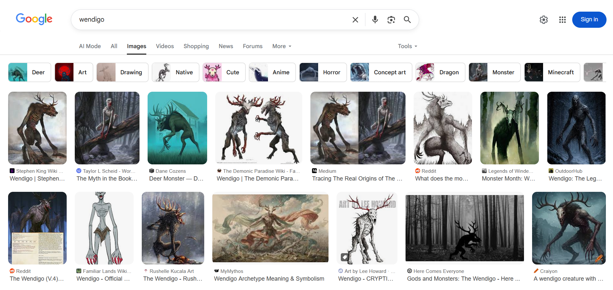Select the Anime filter chip
613x290 pixels.
272,72
